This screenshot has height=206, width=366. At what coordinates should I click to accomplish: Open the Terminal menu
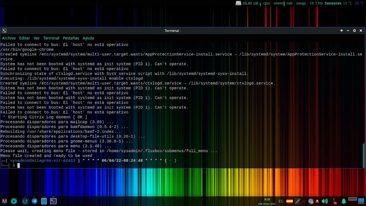51,38
